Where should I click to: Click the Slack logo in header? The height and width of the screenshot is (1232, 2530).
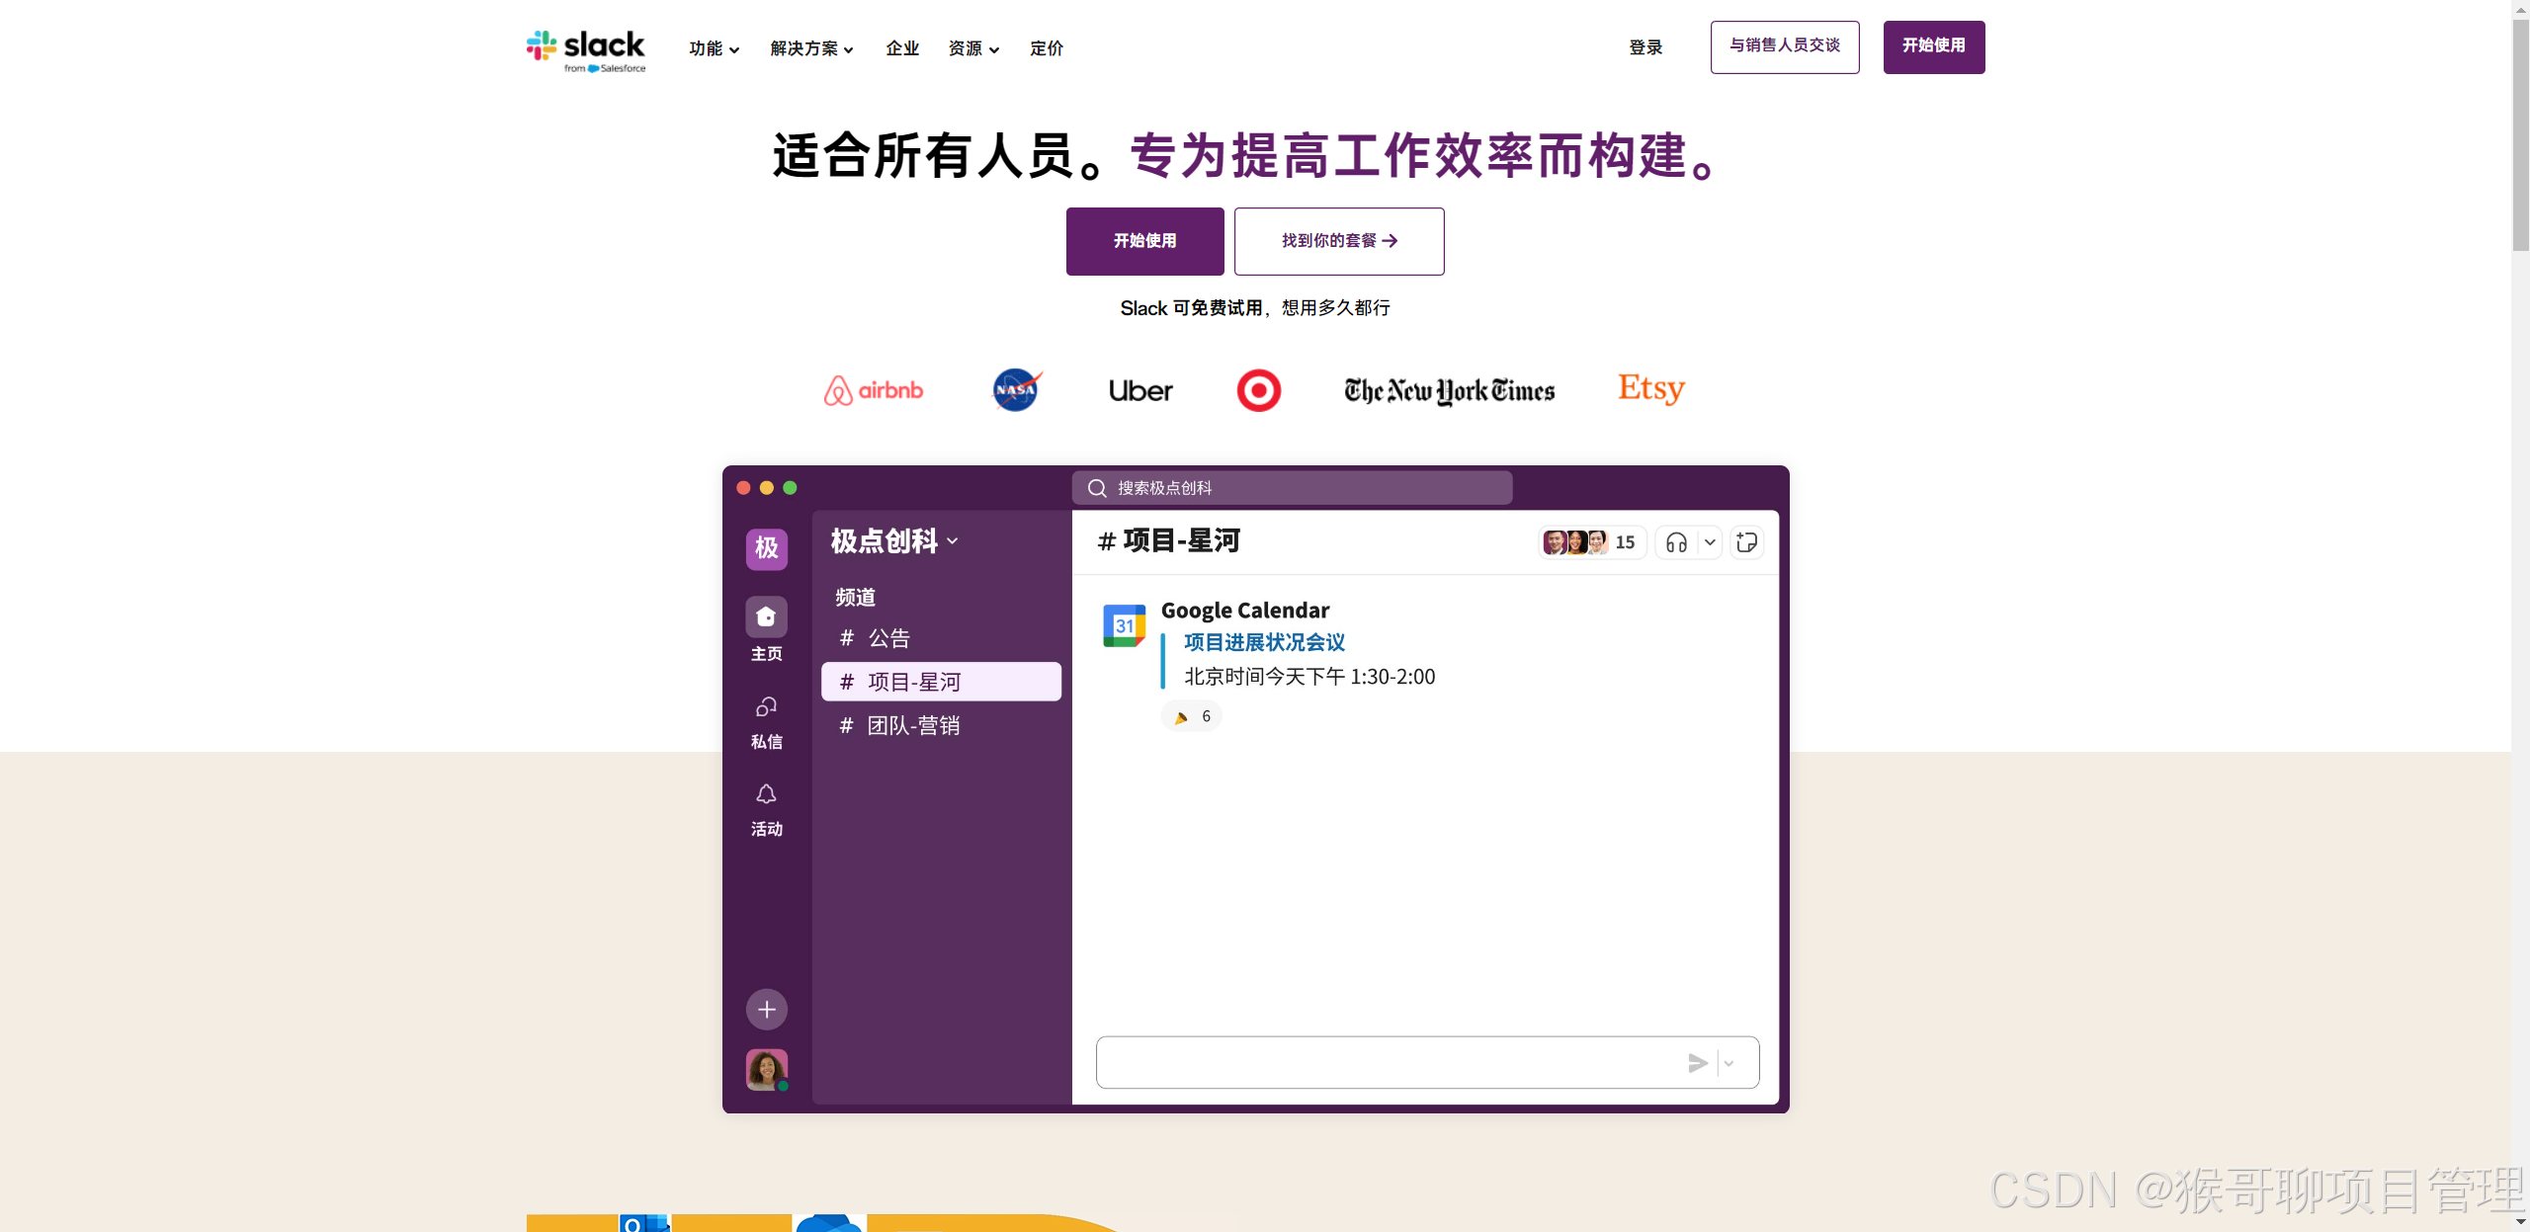point(585,49)
